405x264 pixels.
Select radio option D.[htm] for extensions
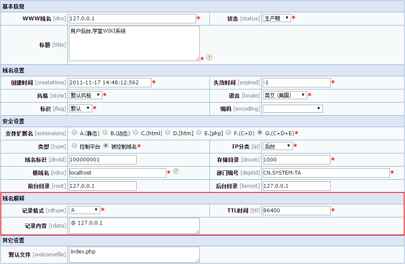pos(167,132)
